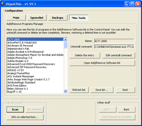Switch to the Main tab

pyautogui.click(x=16, y=18)
